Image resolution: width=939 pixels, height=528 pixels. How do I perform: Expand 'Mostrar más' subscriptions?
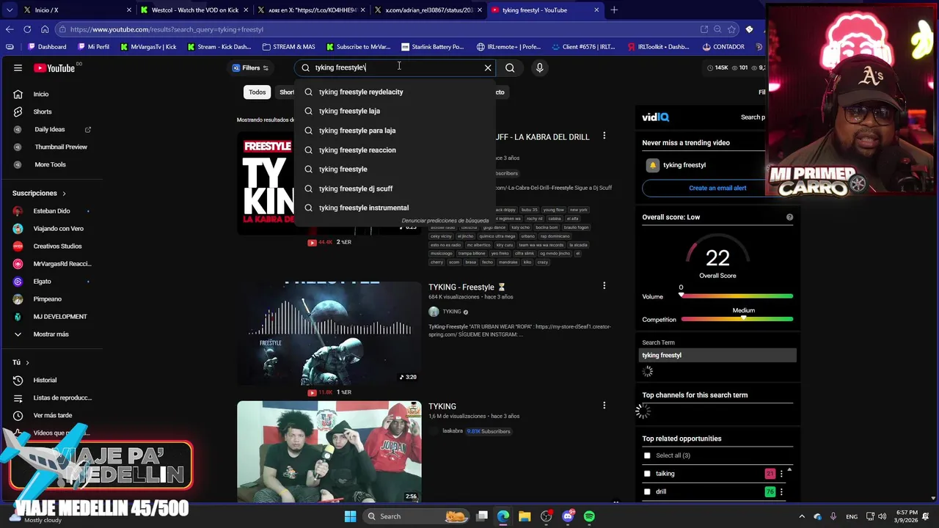[51, 334]
